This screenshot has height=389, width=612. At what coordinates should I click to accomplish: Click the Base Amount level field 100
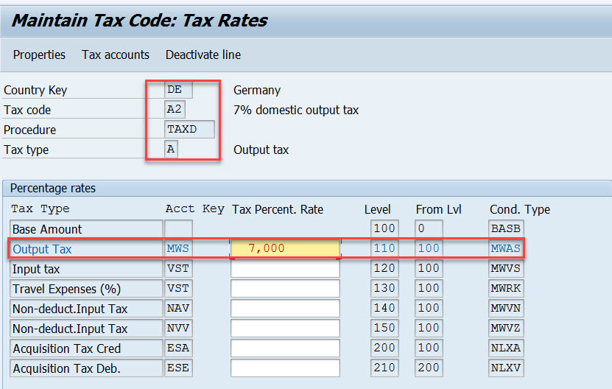pyautogui.click(x=384, y=229)
